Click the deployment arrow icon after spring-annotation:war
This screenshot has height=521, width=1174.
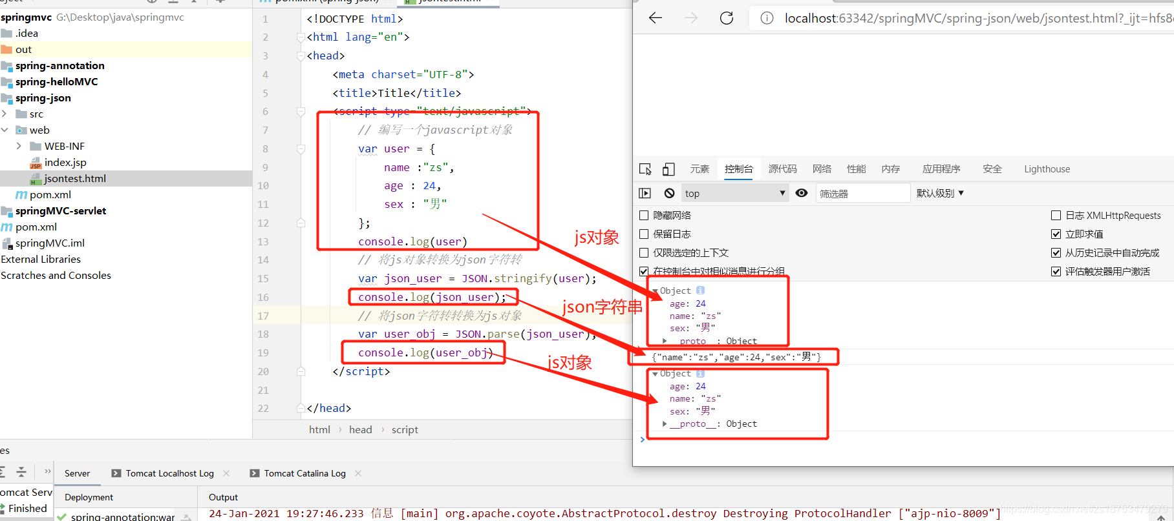186,516
